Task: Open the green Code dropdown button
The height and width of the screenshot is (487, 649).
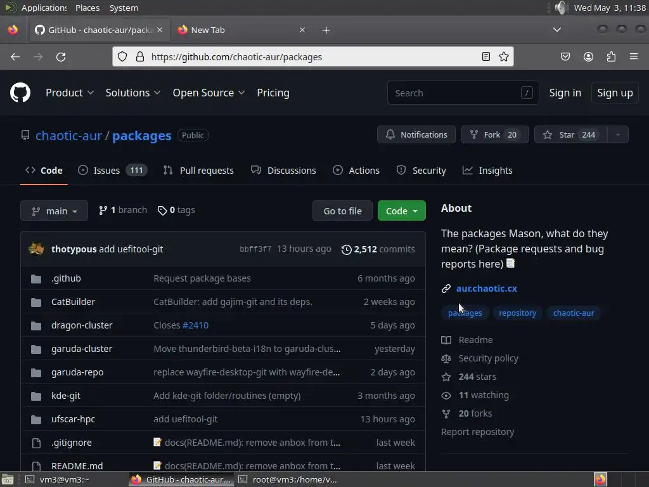Action: tap(401, 211)
